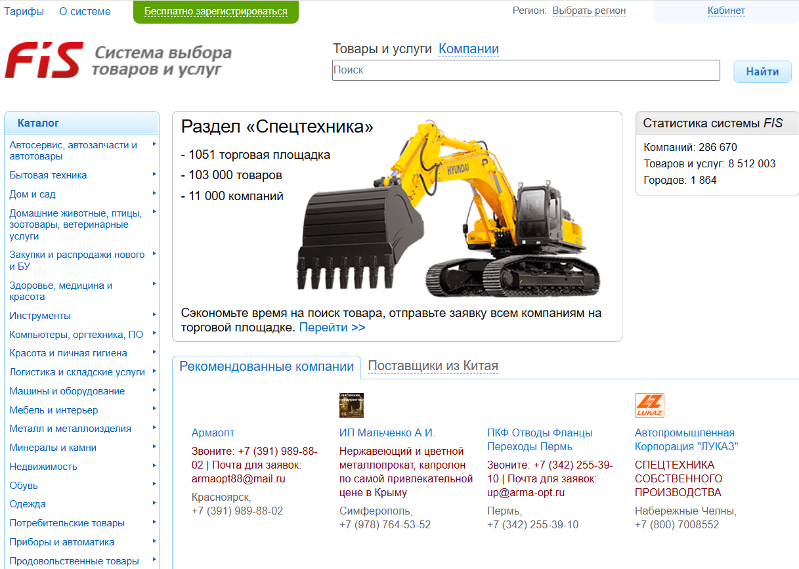Click the orange LUKAZ company logo
Viewport: 799px width, 569px height.
[x=649, y=406]
